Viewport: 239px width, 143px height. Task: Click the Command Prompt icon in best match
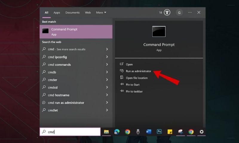pos(45,31)
